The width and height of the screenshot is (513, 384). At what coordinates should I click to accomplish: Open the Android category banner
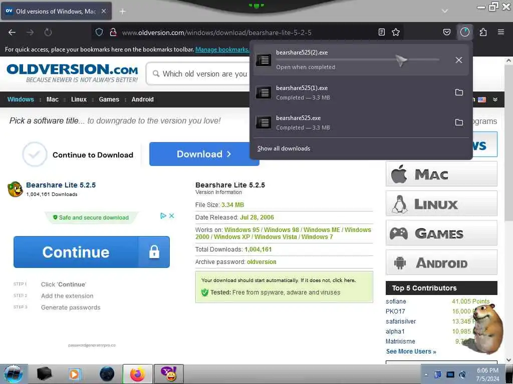441,262
